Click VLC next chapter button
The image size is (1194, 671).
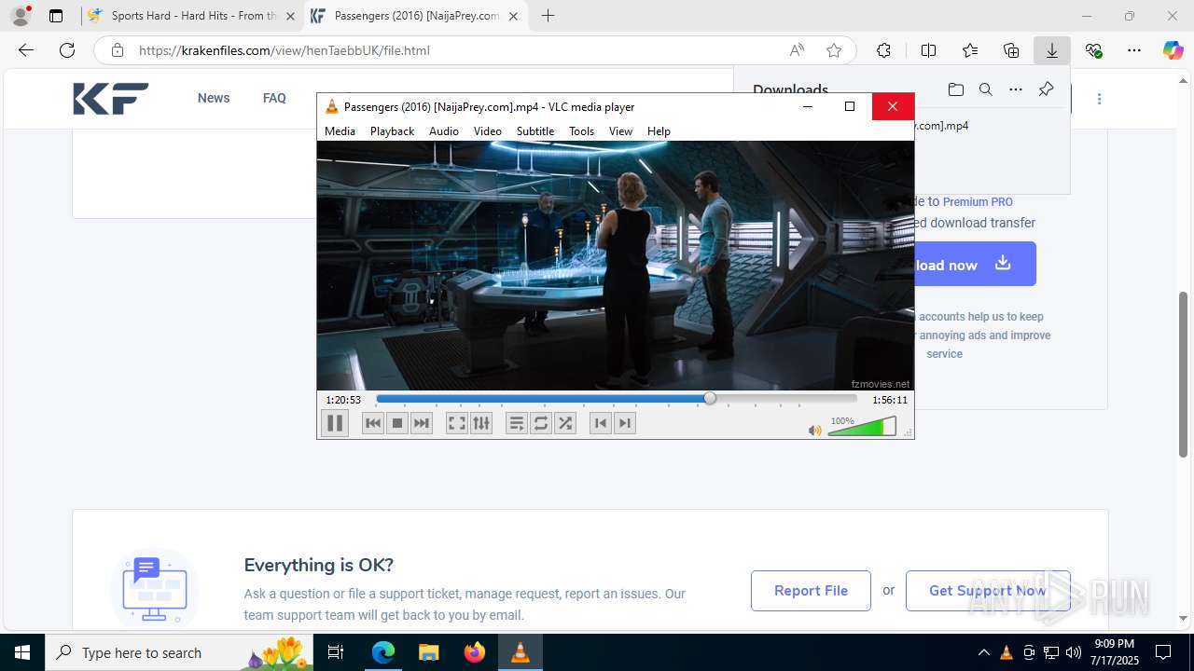(x=625, y=423)
